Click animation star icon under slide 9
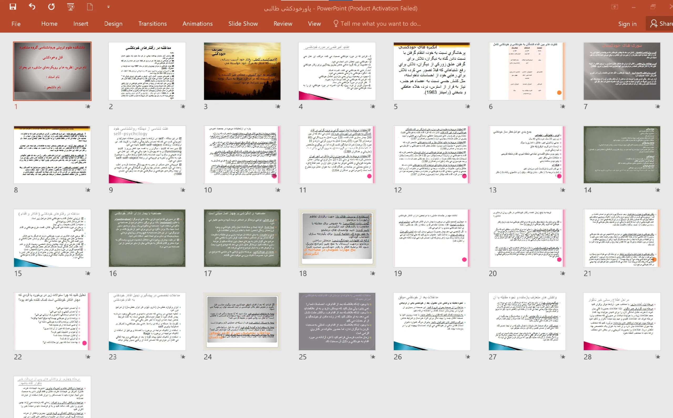This screenshot has width=673, height=418. point(182,190)
